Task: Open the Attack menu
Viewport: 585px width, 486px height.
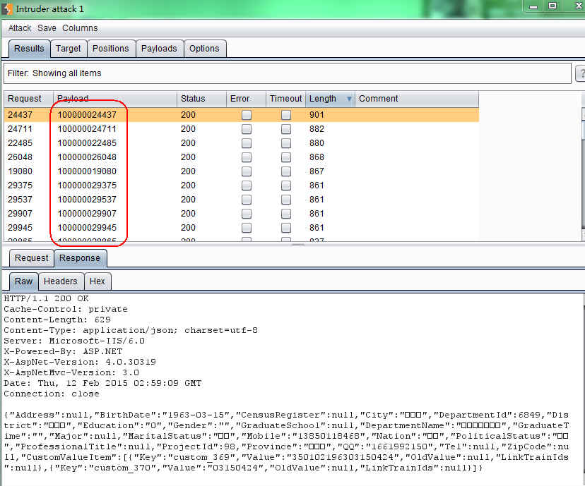Action: [20, 28]
